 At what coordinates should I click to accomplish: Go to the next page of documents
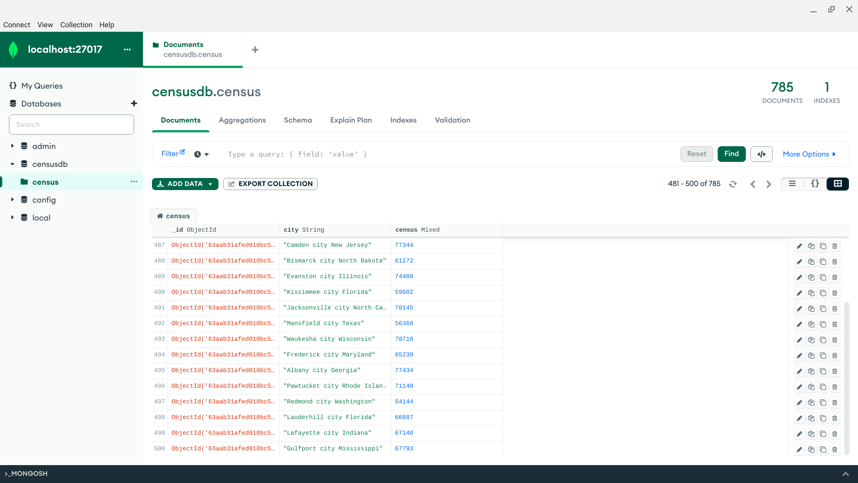768,184
